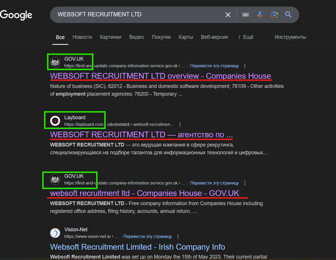Screen dimensions: 336x260
Task: Click the magnifier search button
Action: point(288,15)
